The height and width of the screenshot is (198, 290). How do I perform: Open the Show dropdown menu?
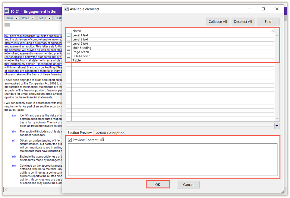[x=12, y=18]
